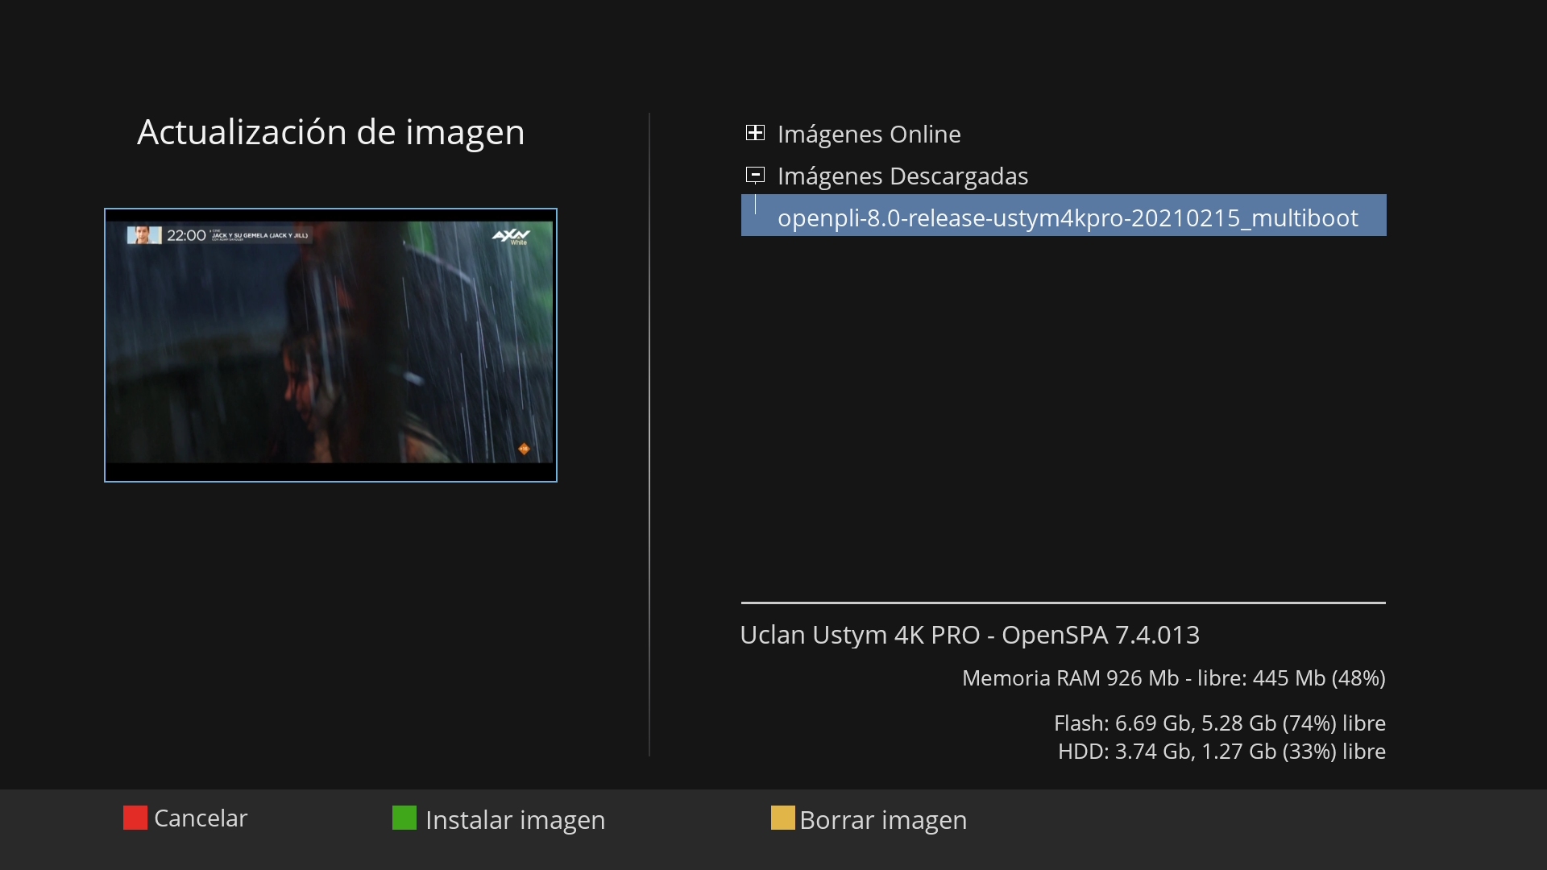Click the Memoria RAM status line
Image resolution: width=1547 pixels, height=870 pixels.
coord(1173,678)
